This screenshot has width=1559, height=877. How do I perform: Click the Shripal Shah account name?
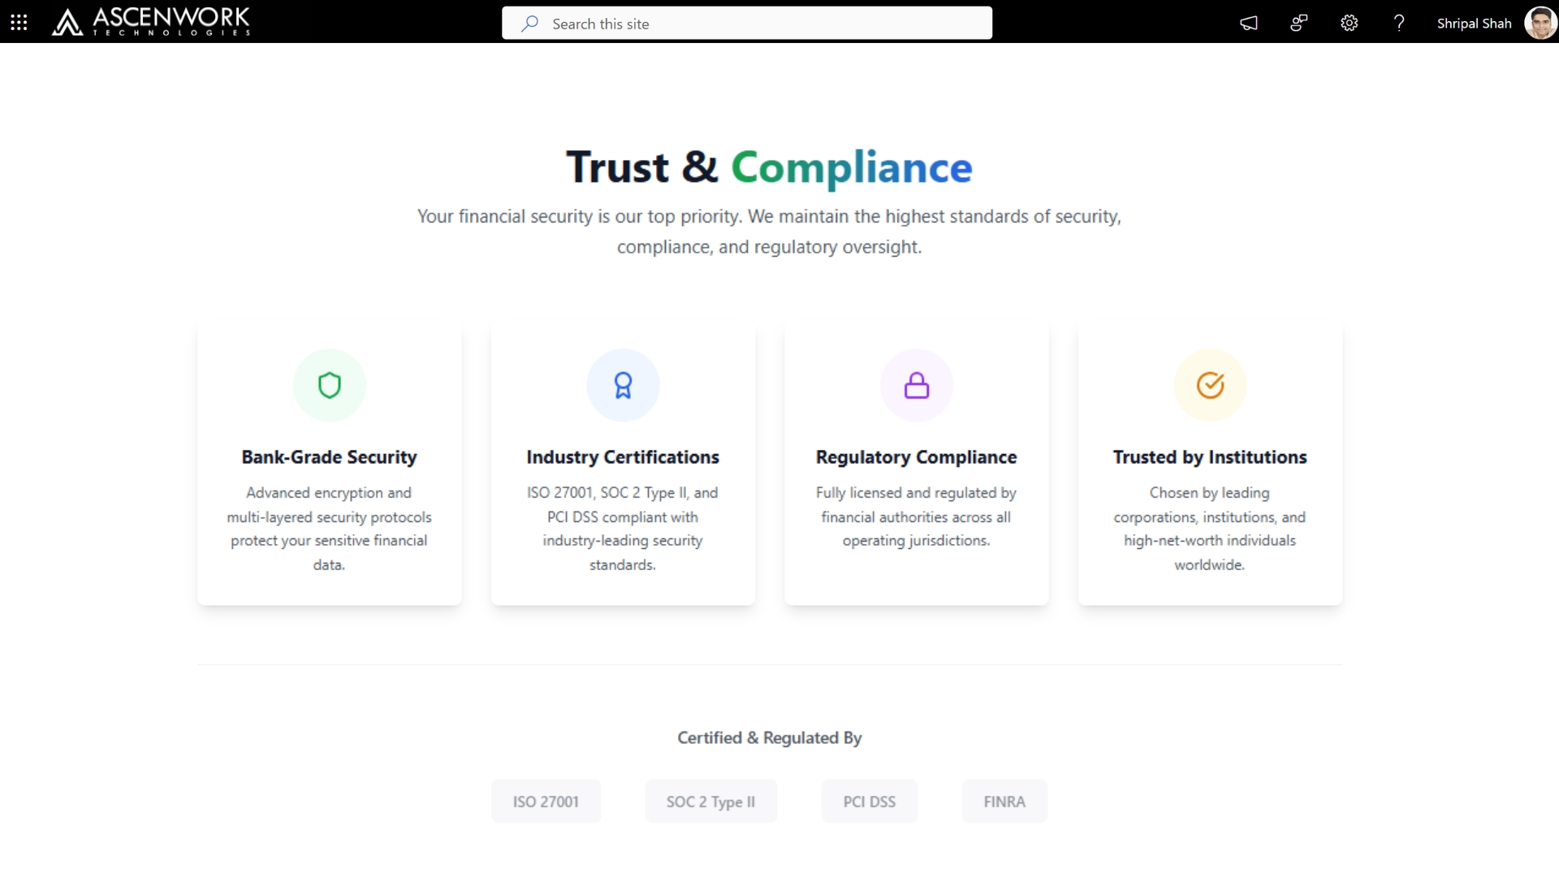click(x=1474, y=24)
